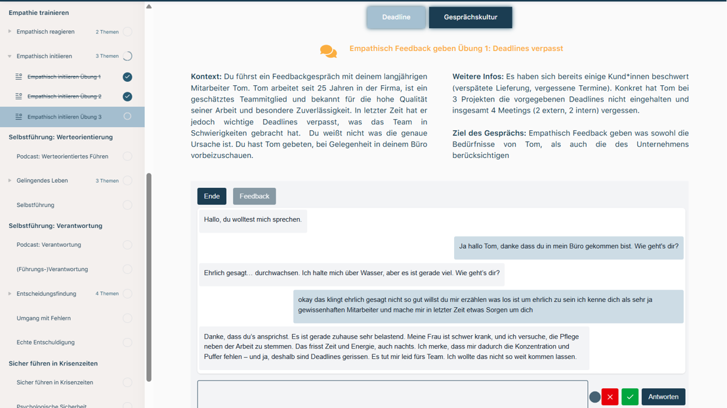Switch to the Deadline tab
Image resolution: width=727 pixels, height=408 pixels.
coord(396,17)
